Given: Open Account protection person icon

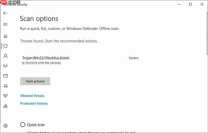Looking at the screenshot, I should coord(5,56).
